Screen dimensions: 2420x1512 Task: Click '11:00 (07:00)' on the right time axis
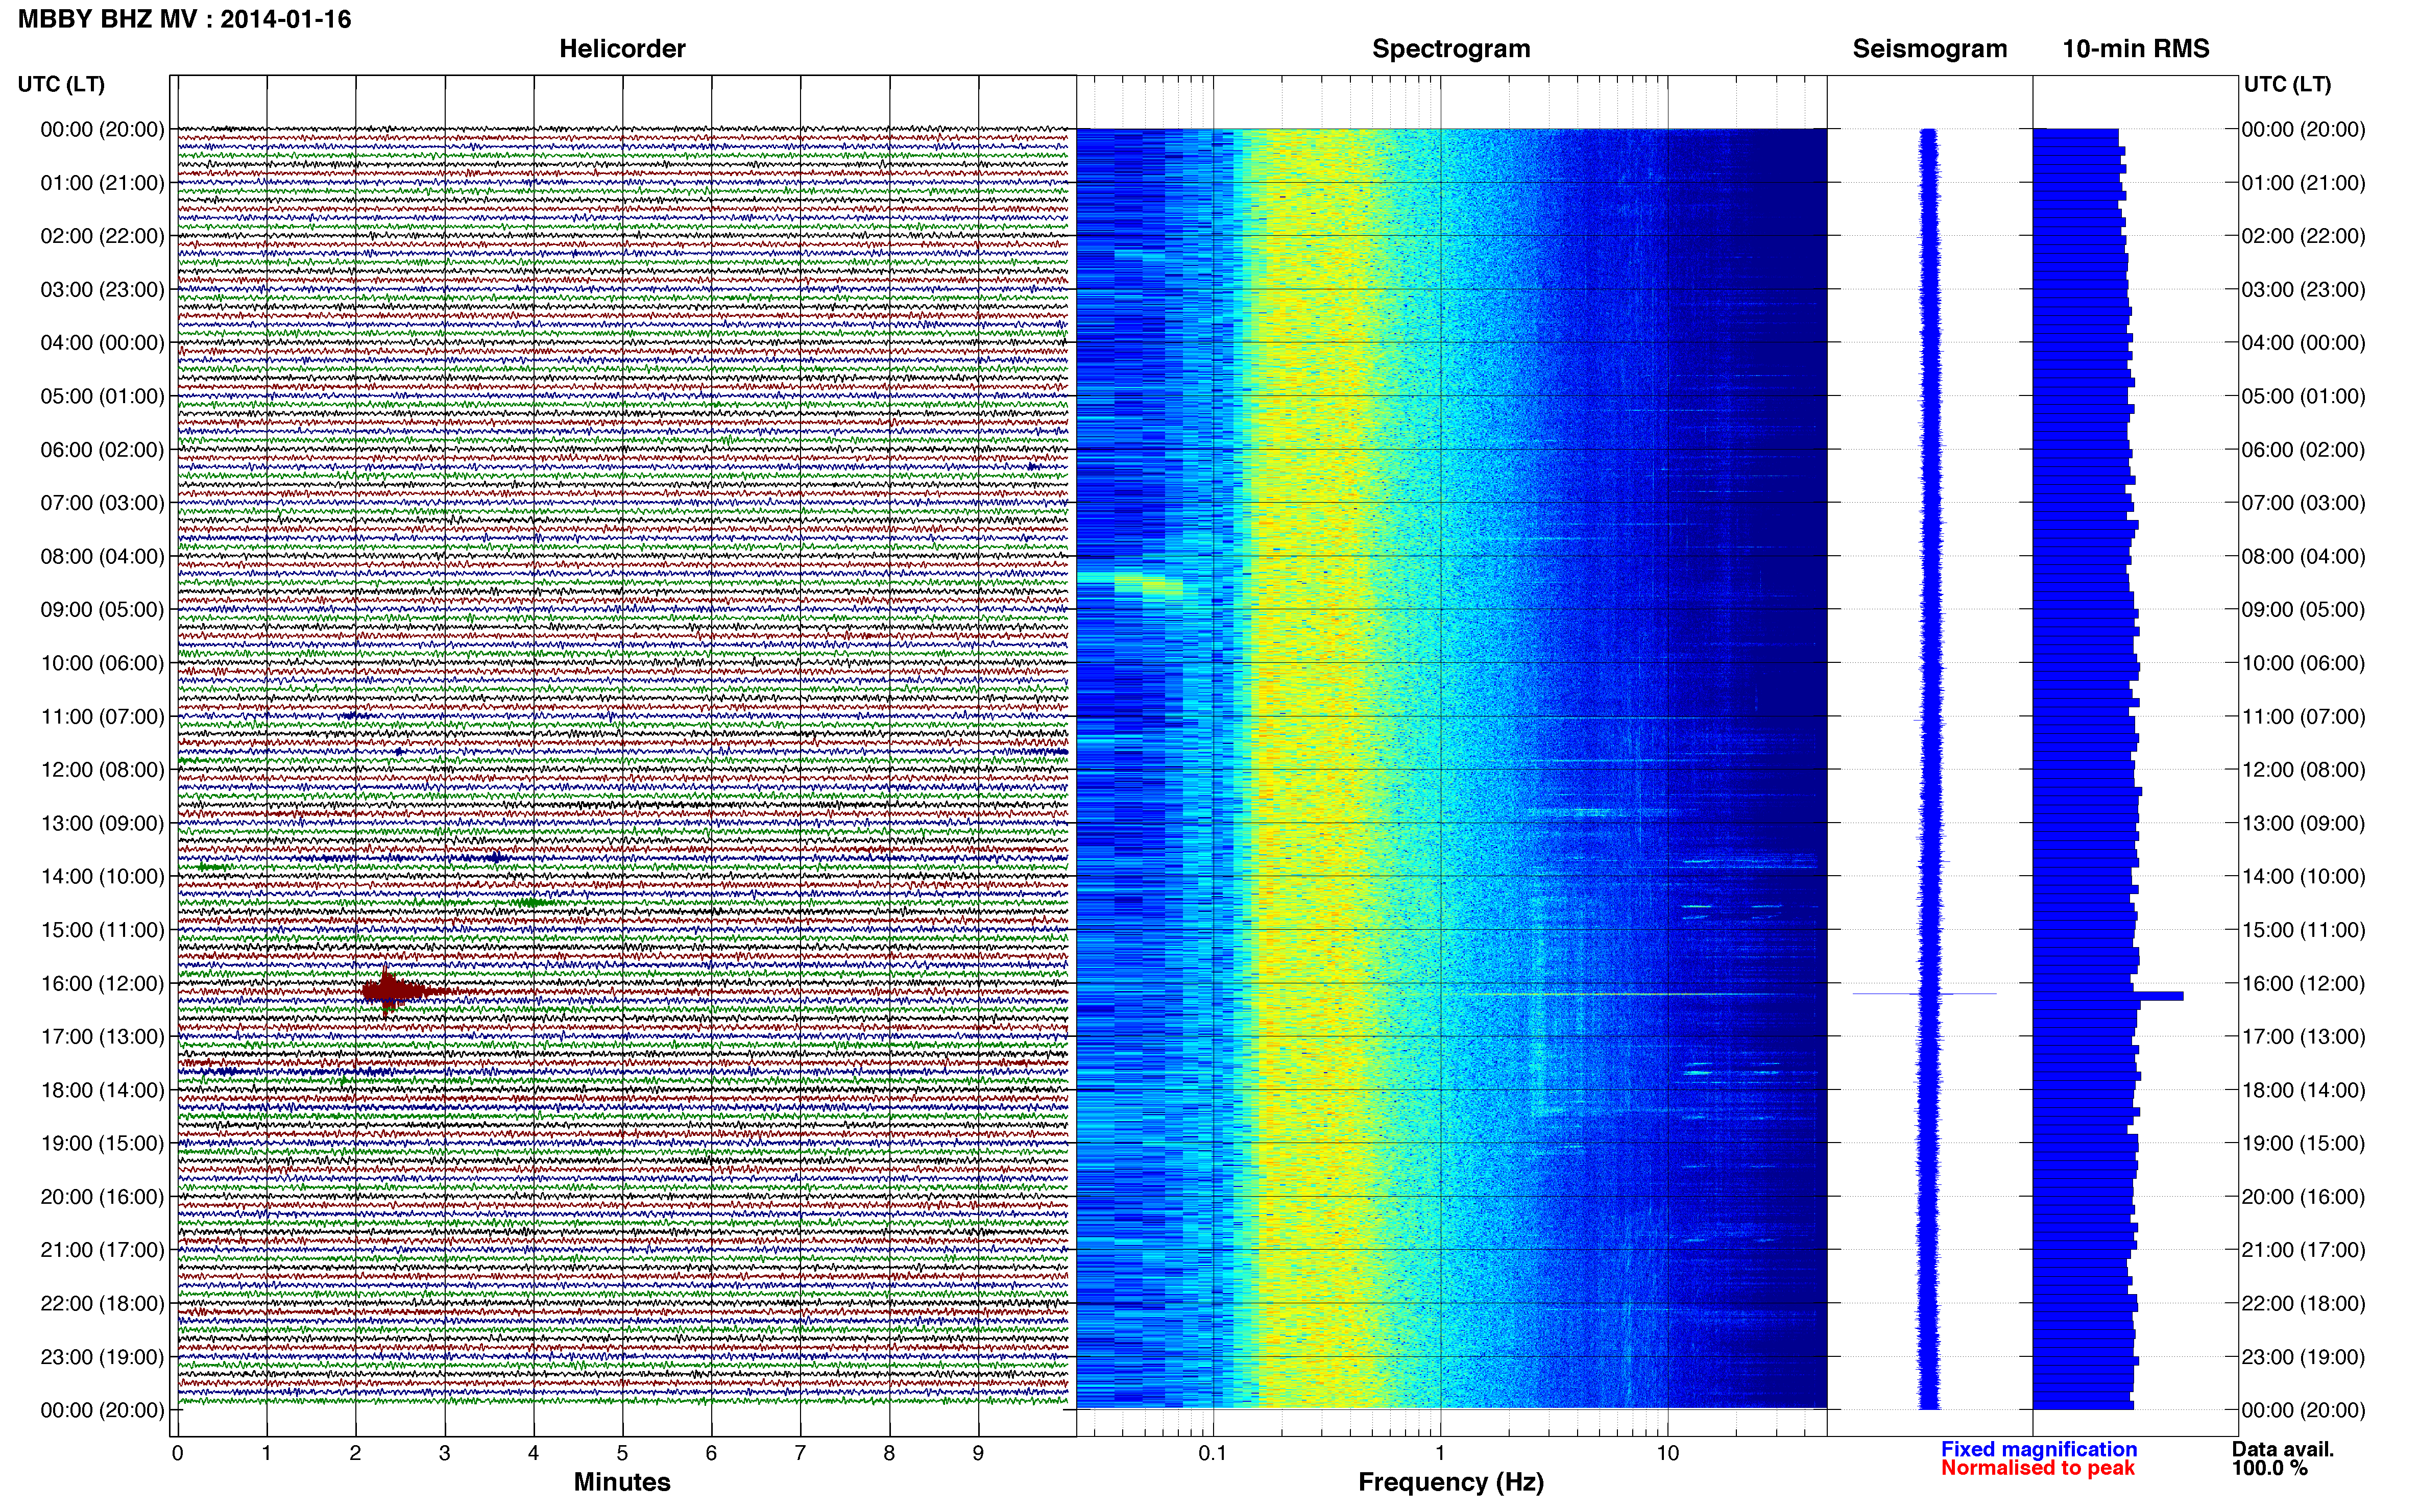coord(2304,717)
